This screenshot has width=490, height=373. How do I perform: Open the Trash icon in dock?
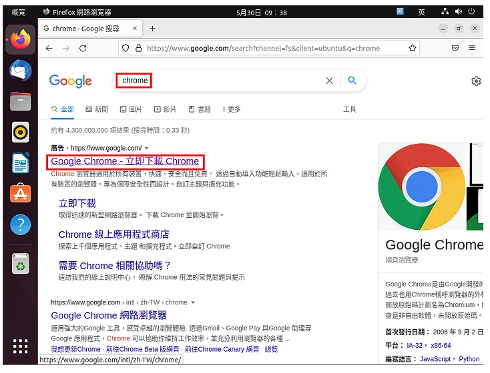21,264
